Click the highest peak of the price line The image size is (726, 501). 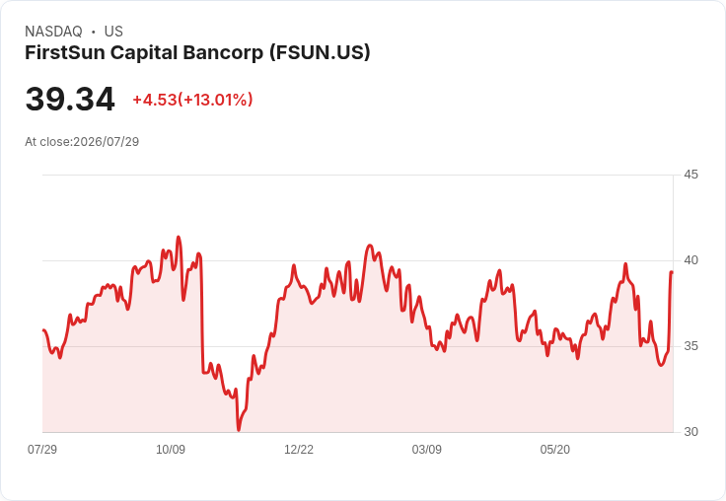(179, 238)
